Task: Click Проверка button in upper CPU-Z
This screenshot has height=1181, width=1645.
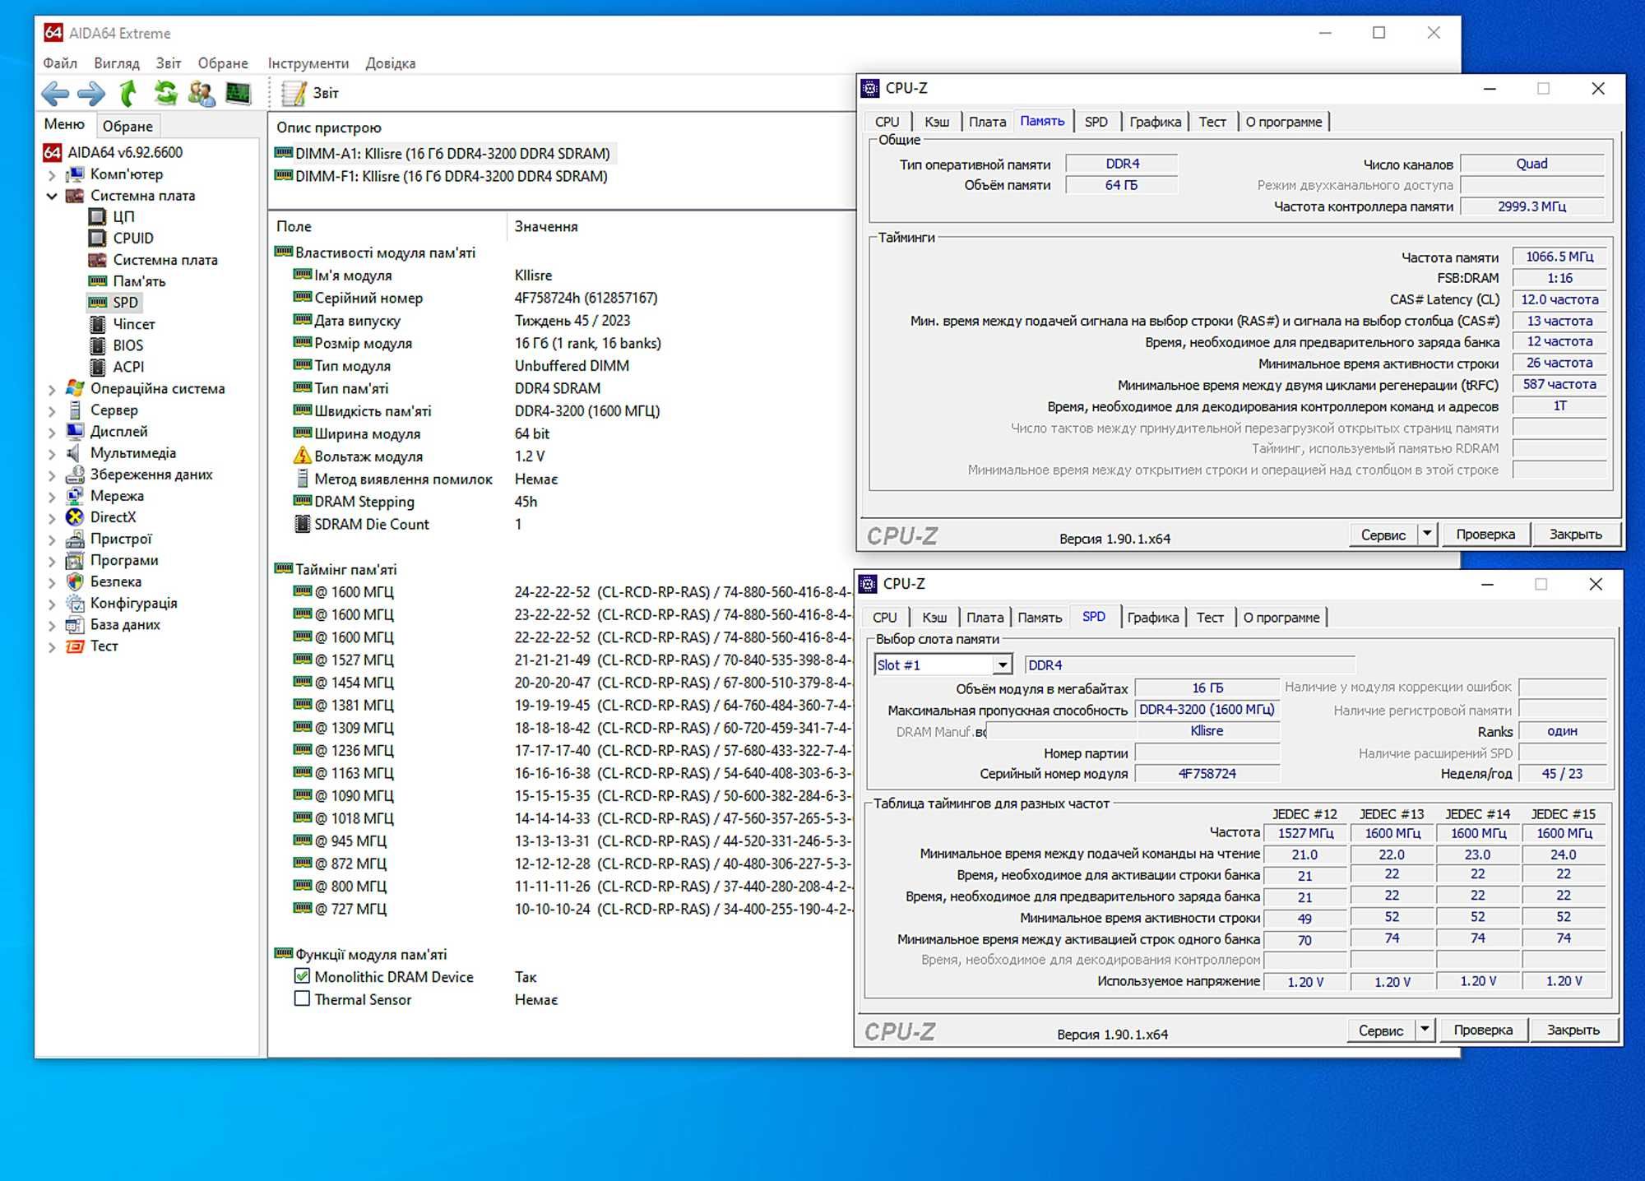Action: (x=1485, y=534)
